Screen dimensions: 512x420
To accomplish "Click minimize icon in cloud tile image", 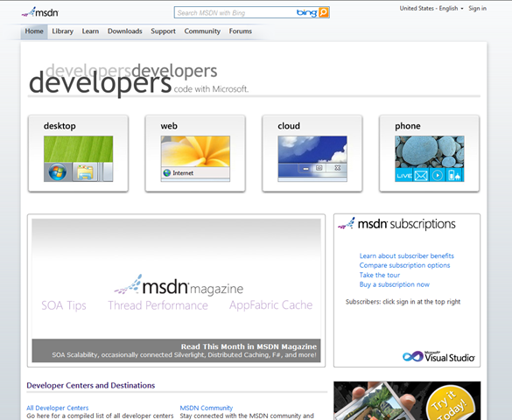I will coord(305,168).
